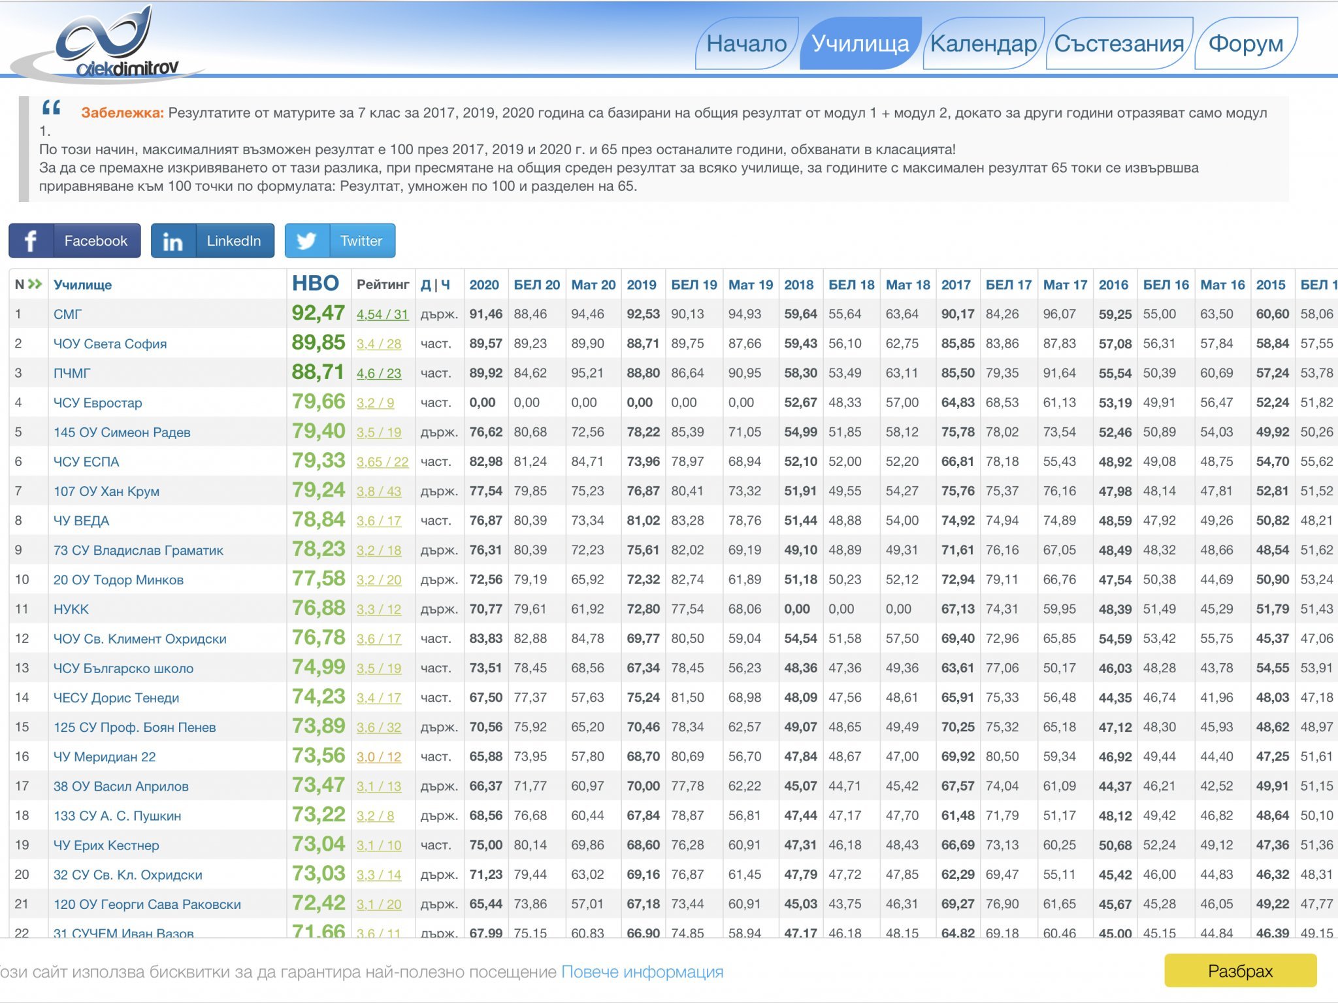Image resolution: width=1338 pixels, height=1003 pixels.
Task: Open the ЧУ Меридиан 22 rating link 3,0 / 12
Action: coord(379,757)
